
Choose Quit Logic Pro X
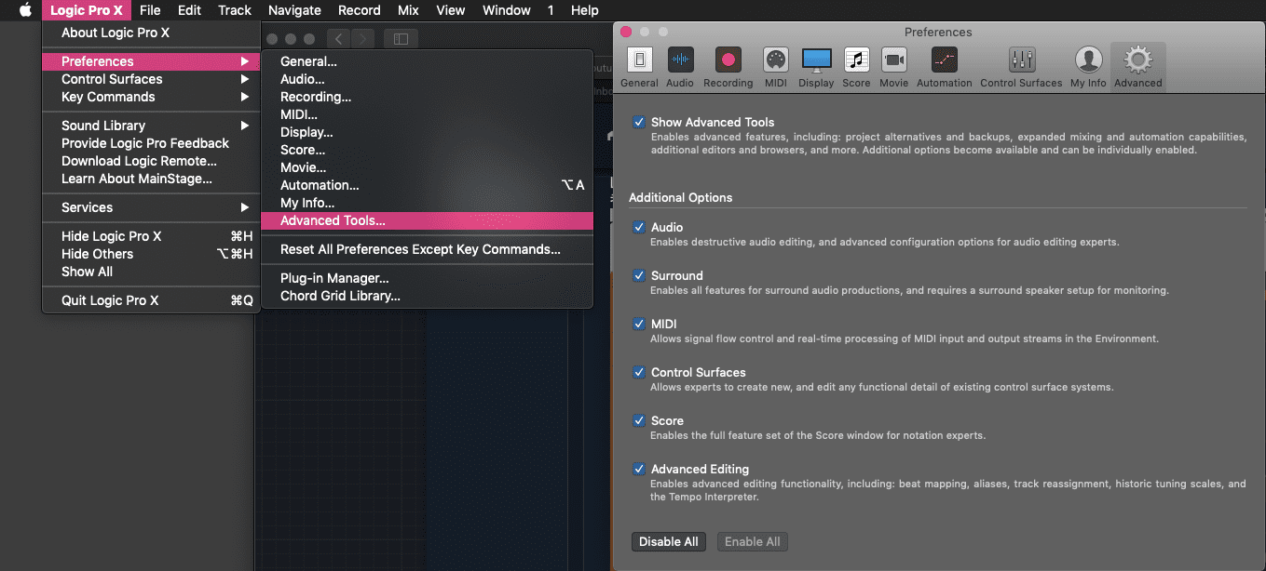pos(151,300)
